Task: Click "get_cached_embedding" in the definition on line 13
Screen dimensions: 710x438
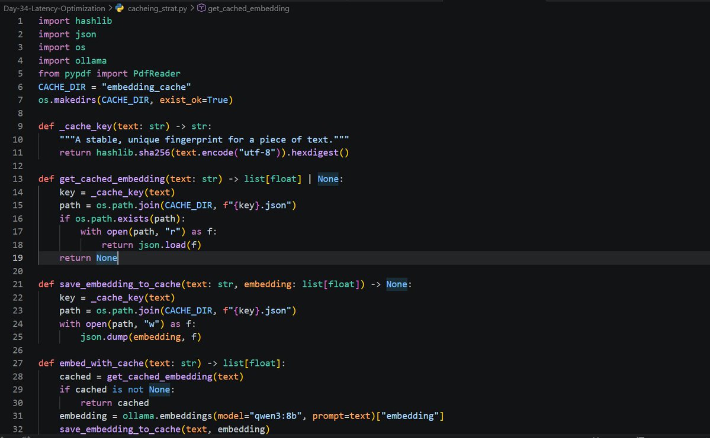Action: point(112,179)
